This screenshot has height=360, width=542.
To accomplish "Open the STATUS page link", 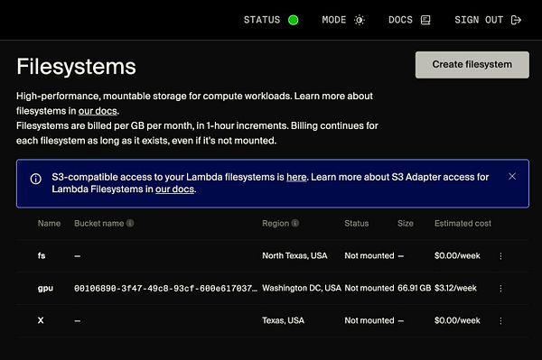I will click(x=262, y=20).
